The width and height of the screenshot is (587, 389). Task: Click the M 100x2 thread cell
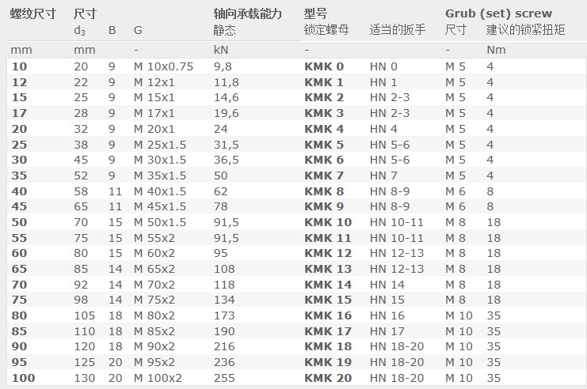(158, 378)
